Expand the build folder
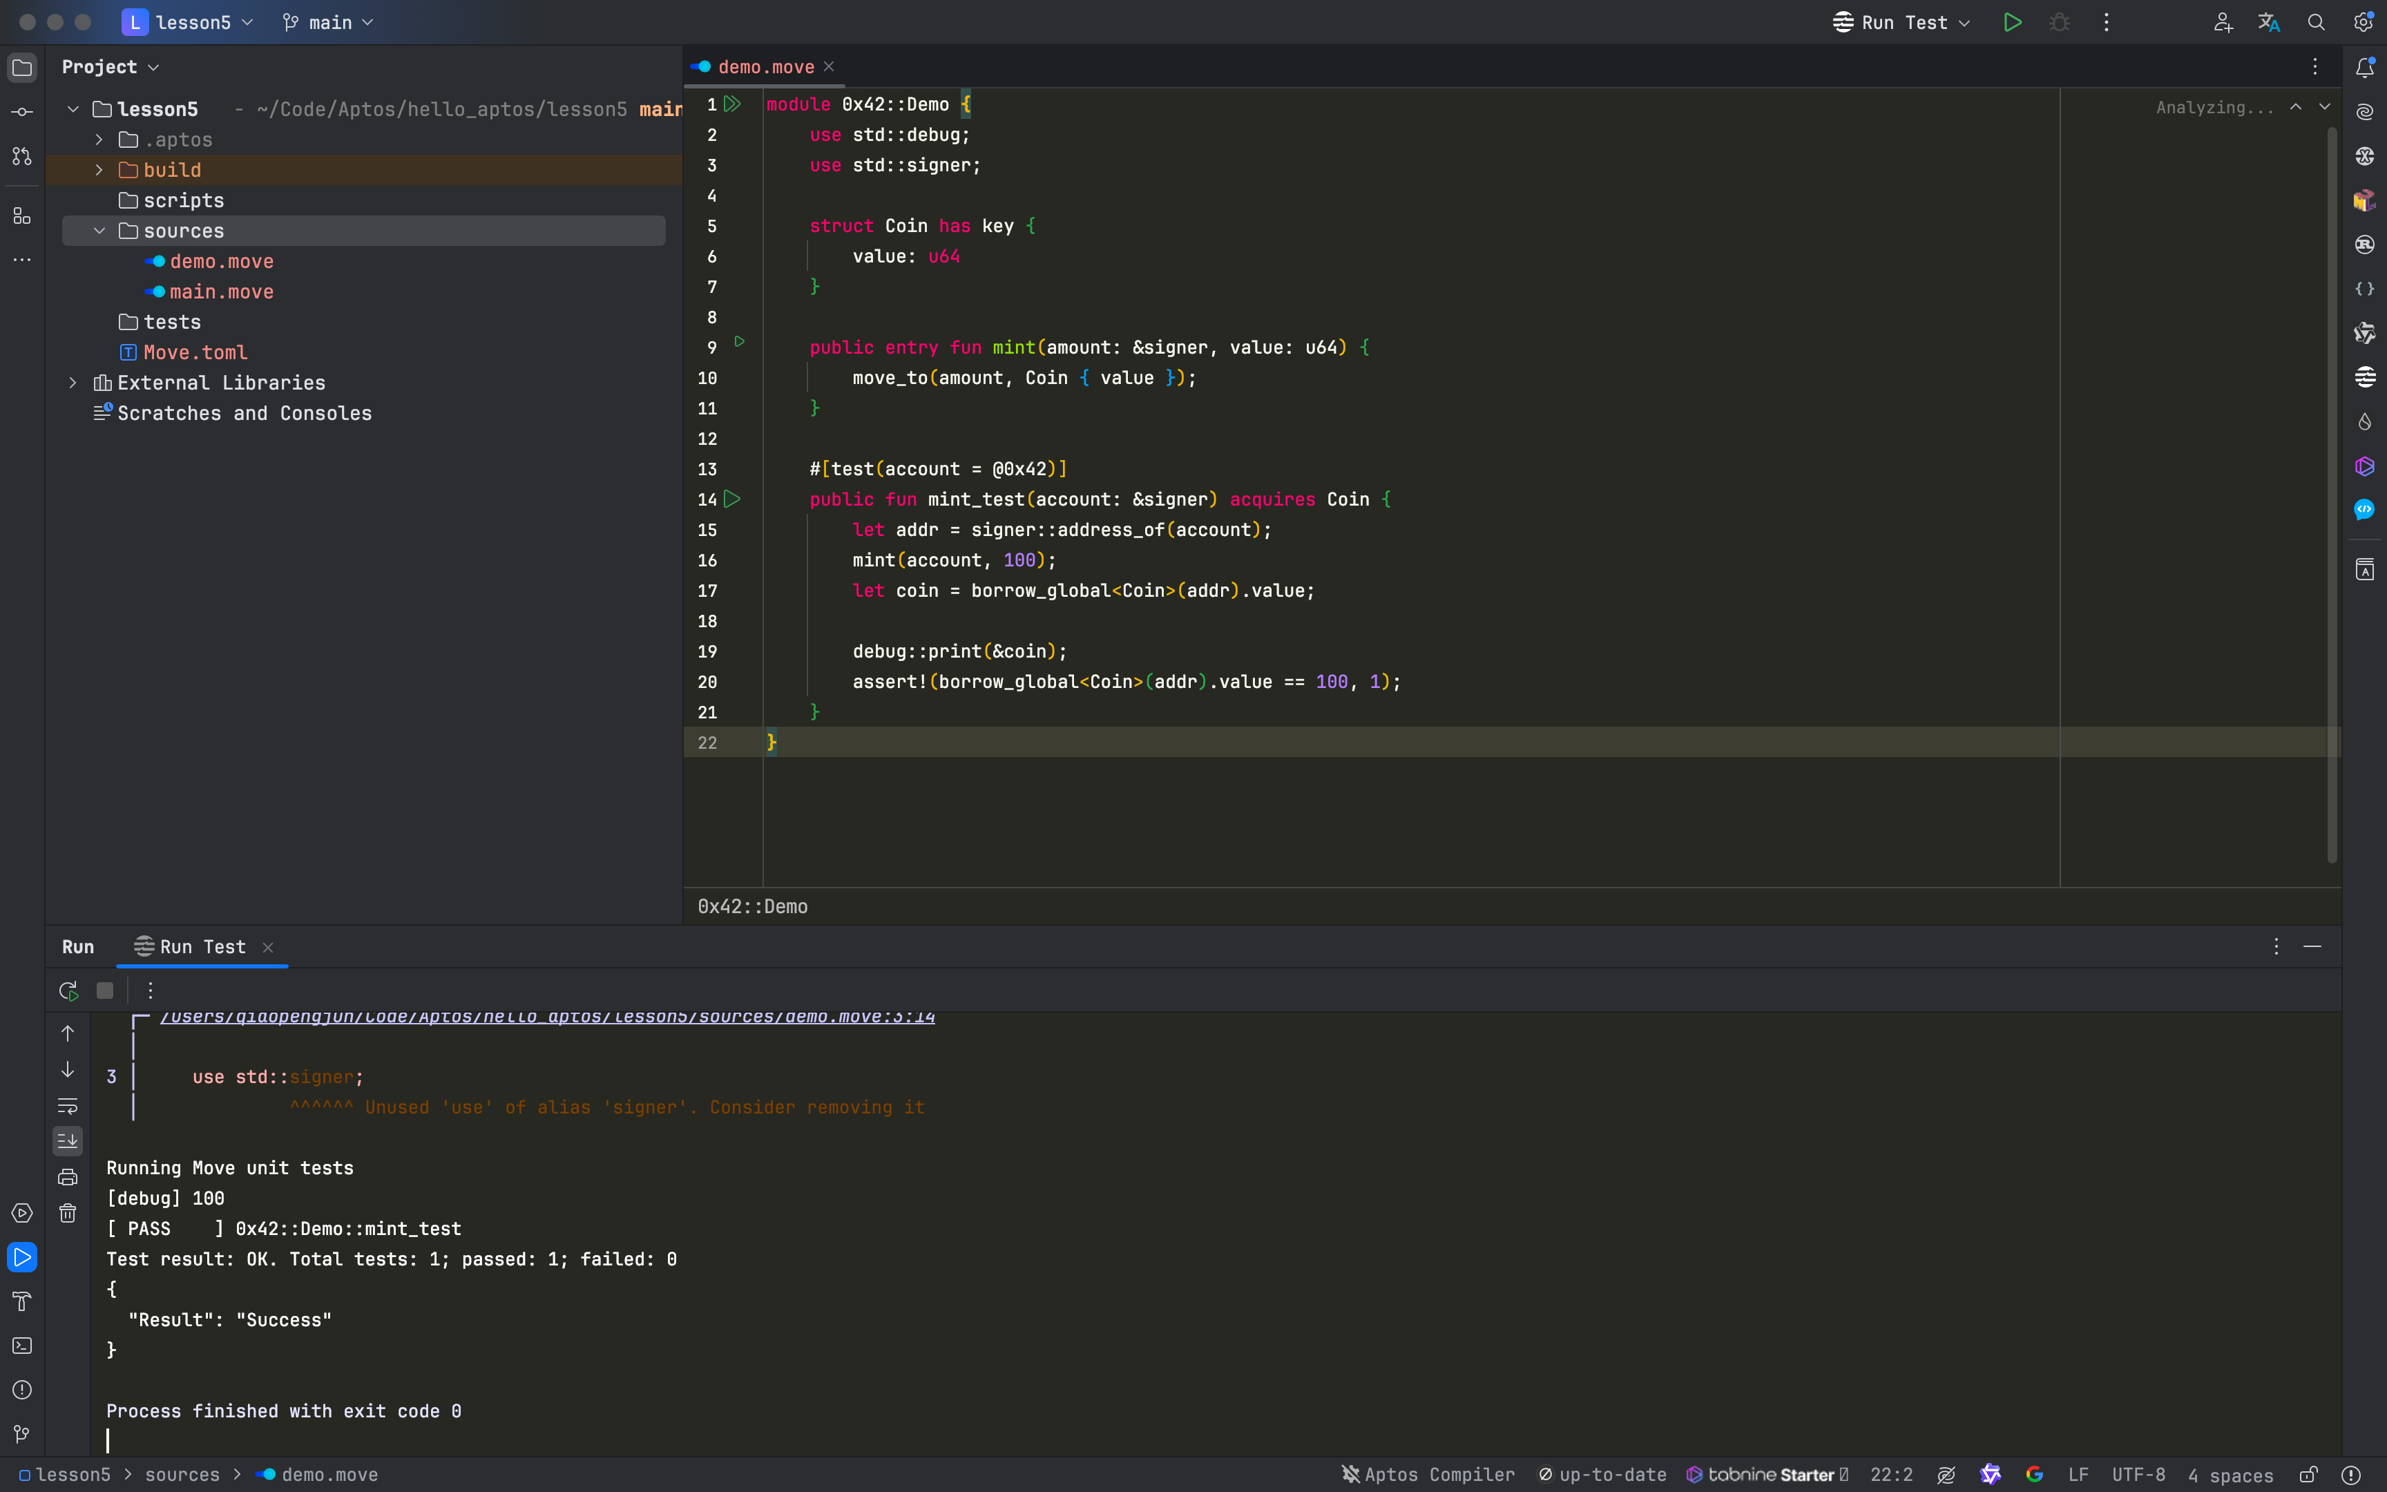2387x1492 pixels. pyautogui.click(x=99, y=170)
